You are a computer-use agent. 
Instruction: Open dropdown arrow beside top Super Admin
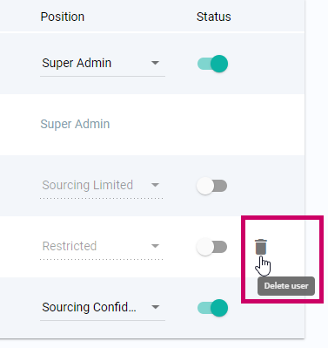click(x=155, y=63)
